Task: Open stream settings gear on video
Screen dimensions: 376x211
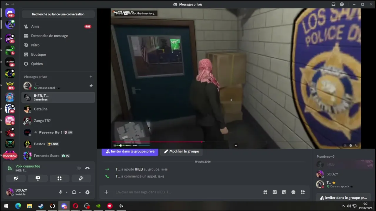Action: pyautogui.click(x=350, y=145)
